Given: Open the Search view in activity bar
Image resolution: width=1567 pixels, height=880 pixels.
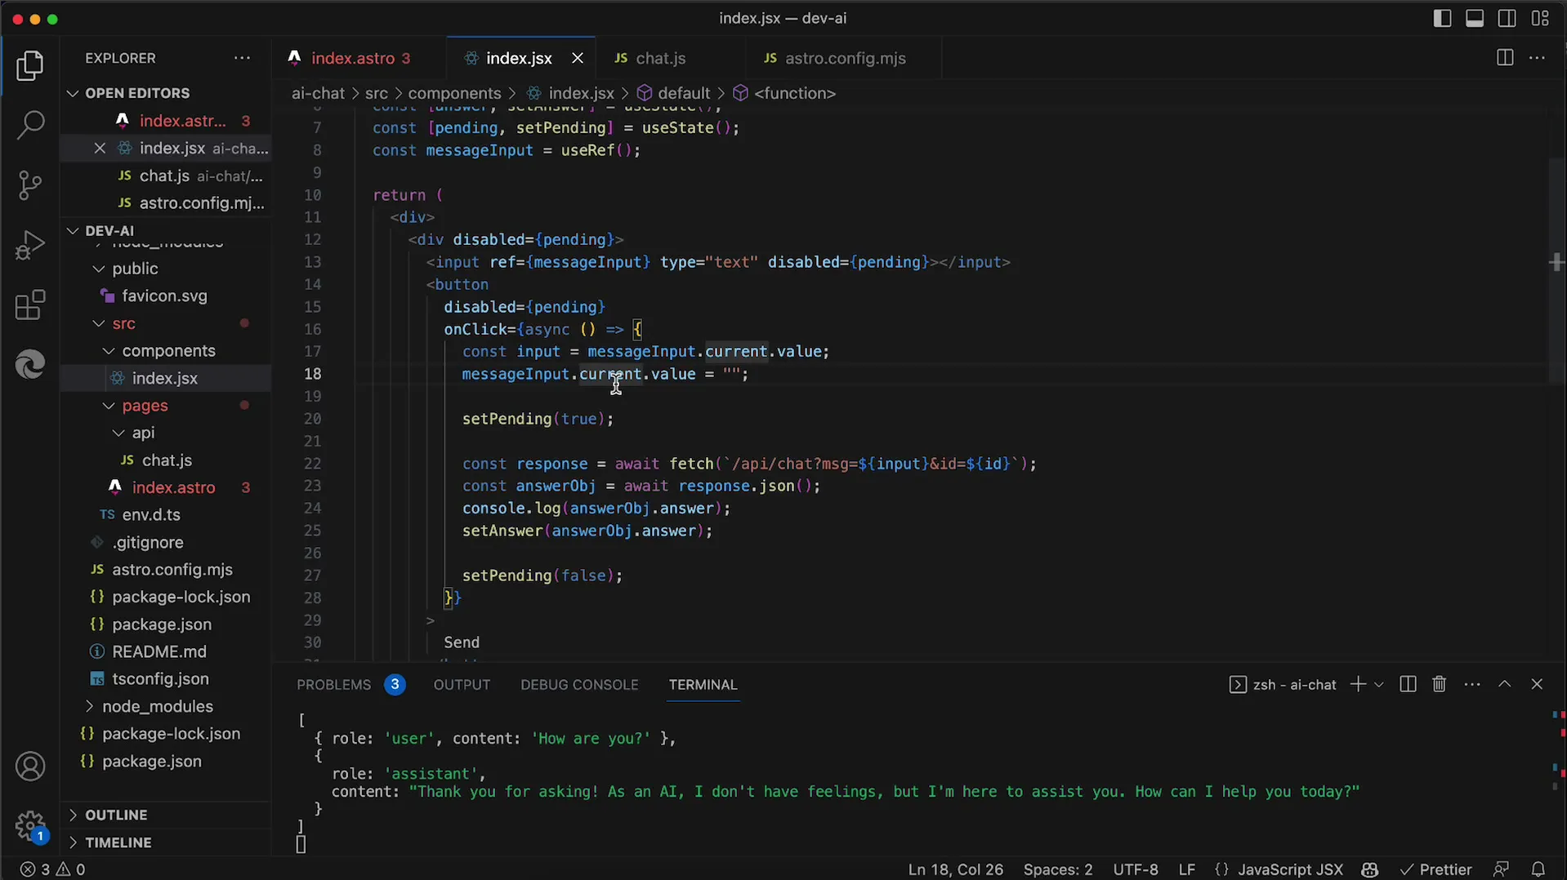Looking at the screenshot, I should 30,125.
